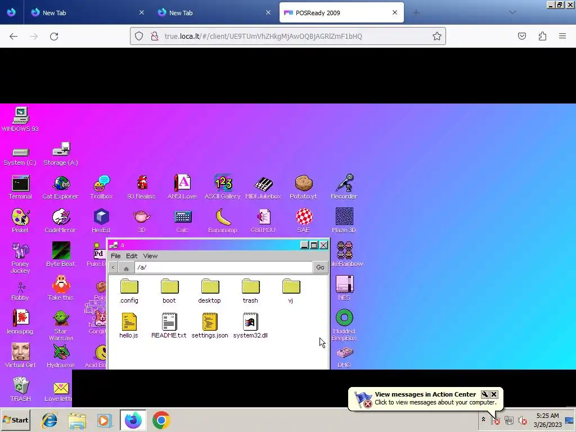Select README.txt file
Viewport: 576px width, 432px height.
pos(169,326)
